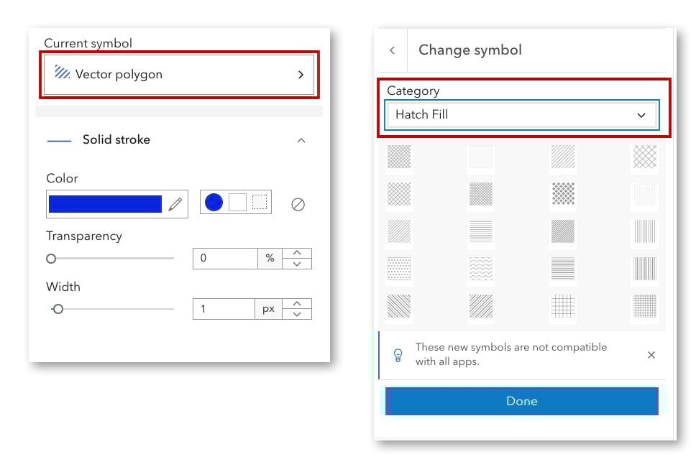Select the white square fill option
Viewport: 696px width, 462px height.
click(x=237, y=203)
